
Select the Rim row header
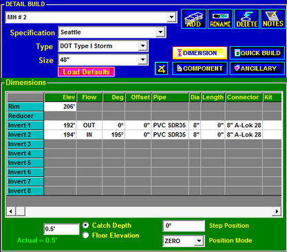pyautogui.click(x=25, y=107)
